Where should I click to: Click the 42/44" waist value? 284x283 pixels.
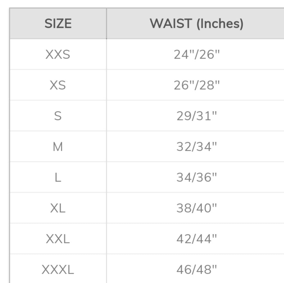196,239
